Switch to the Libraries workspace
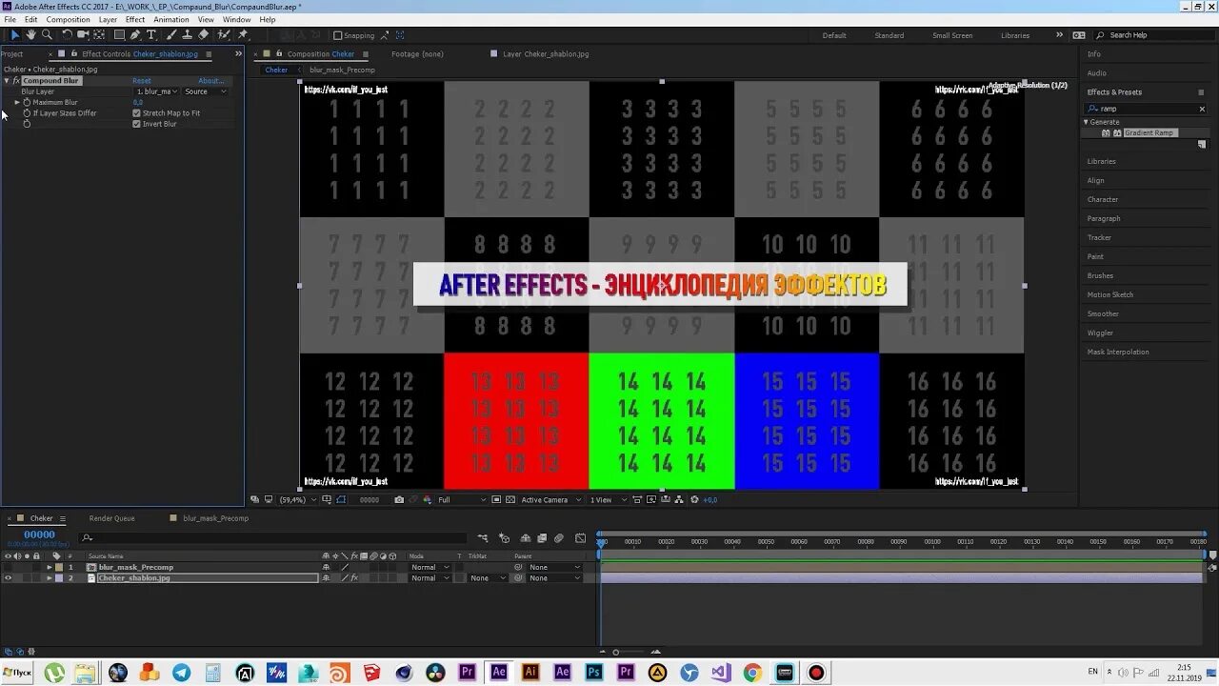 pyautogui.click(x=1015, y=35)
